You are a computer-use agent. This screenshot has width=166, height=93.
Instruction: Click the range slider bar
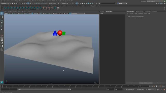[x=45, y=89]
